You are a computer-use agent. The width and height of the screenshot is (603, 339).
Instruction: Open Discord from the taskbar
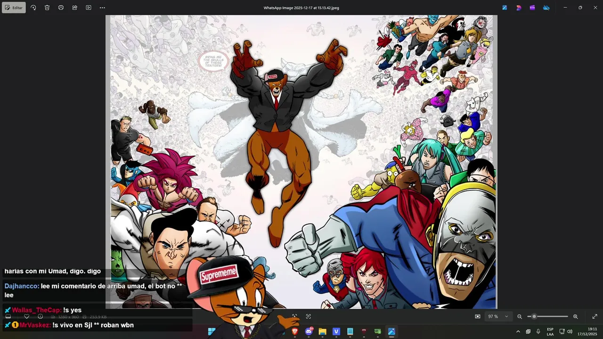coord(309,331)
